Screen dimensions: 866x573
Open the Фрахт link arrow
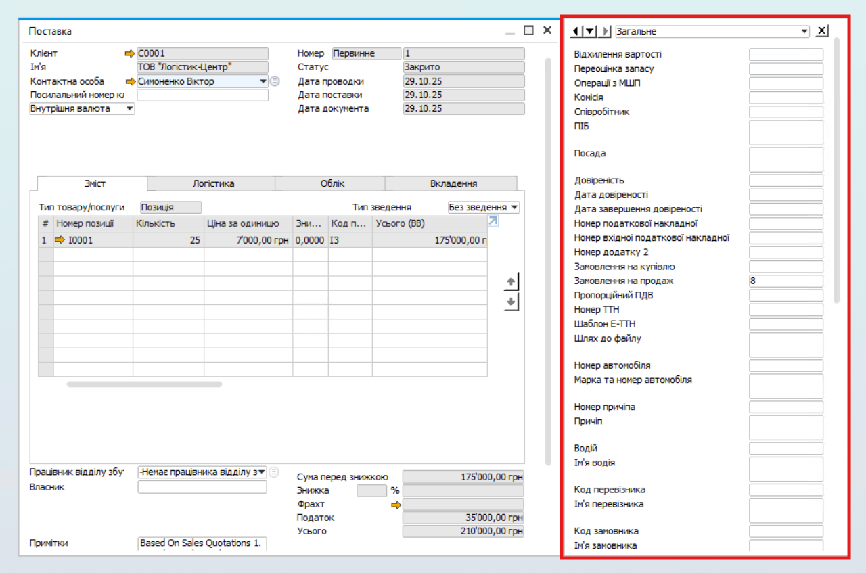click(x=396, y=505)
